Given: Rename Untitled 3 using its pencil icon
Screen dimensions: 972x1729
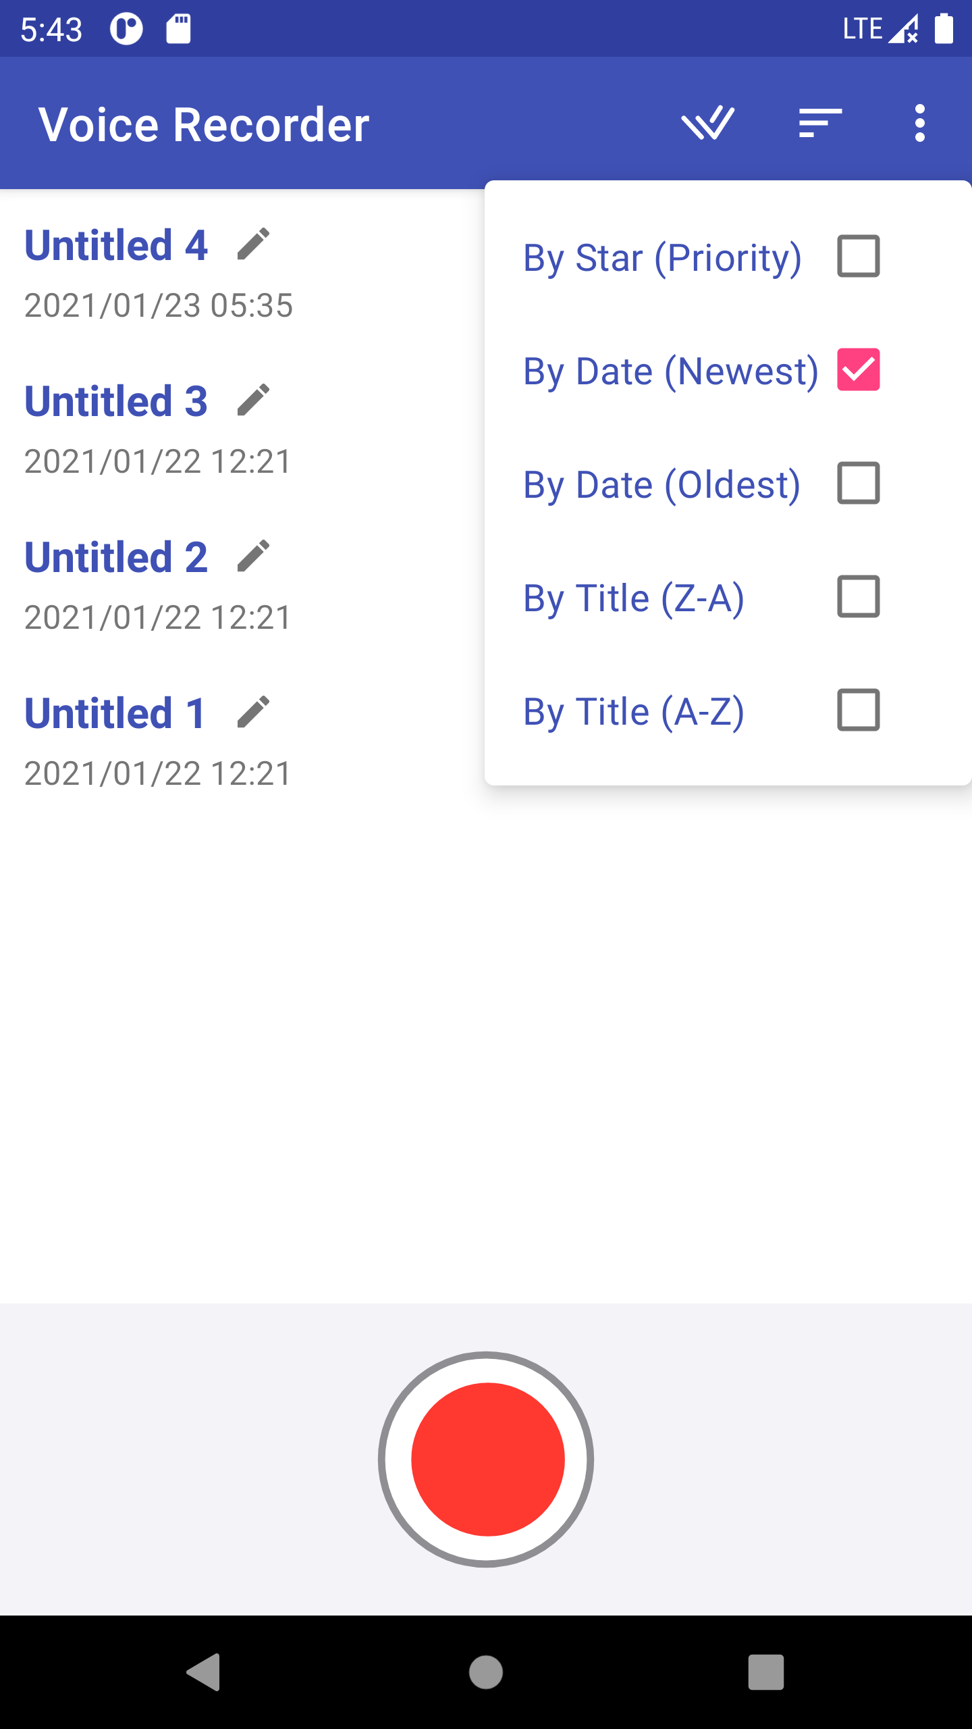Looking at the screenshot, I should [254, 400].
